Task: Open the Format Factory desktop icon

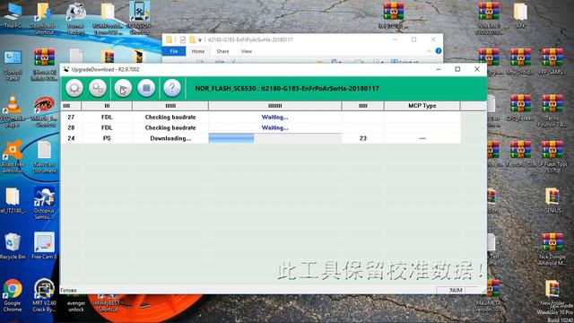Action: (x=75, y=18)
